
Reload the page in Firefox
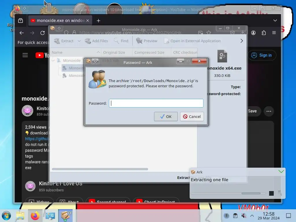pyautogui.click(x=42, y=33)
